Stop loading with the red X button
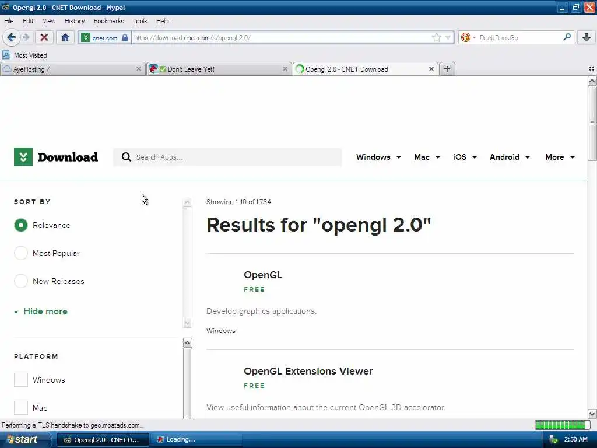Screen dimensions: 597x448 click(44, 37)
